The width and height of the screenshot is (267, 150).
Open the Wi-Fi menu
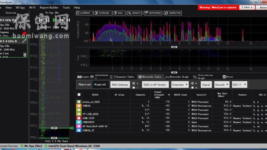32,7
